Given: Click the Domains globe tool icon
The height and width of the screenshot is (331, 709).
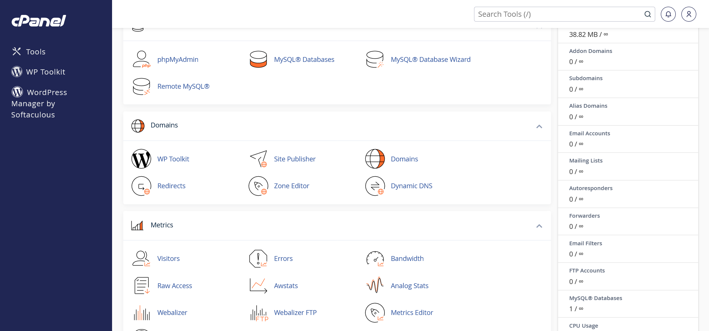Looking at the screenshot, I should pos(375,159).
